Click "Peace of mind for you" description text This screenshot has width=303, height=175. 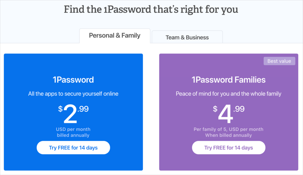(x=228, y=94)
